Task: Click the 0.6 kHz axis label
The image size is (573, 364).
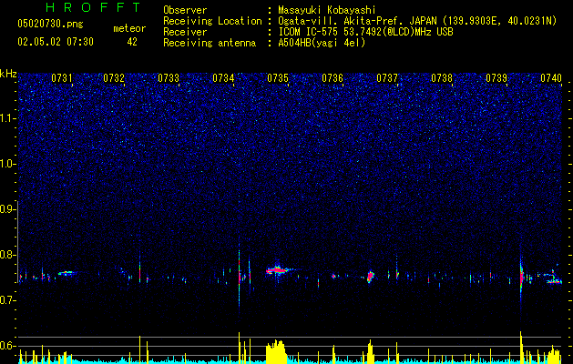Action: (8, 346)
